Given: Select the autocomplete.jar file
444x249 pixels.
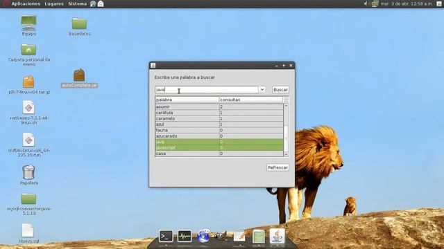Looking at the screenshot, I should tap(79, 78).
